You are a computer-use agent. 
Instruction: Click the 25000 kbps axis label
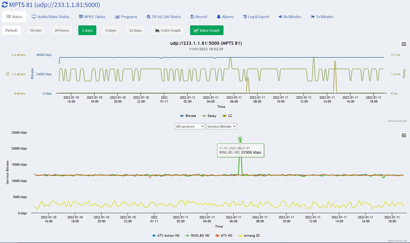[x=19, y=133]
